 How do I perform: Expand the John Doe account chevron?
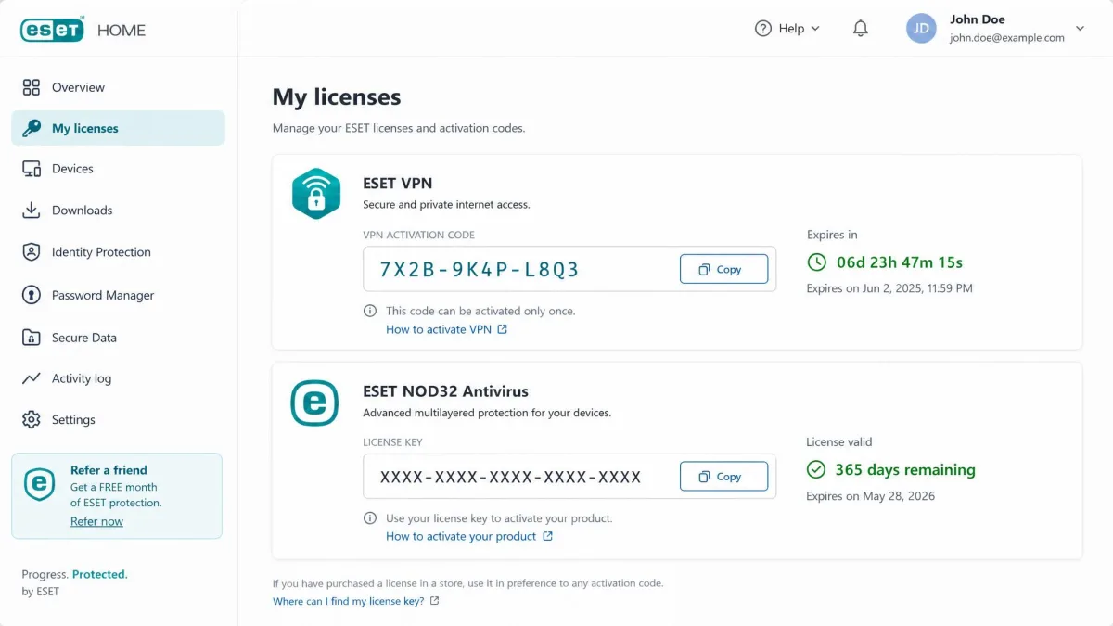click(1080, 29)
